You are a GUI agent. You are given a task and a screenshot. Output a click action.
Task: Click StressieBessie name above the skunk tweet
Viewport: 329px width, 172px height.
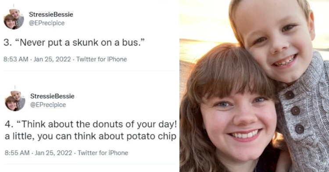[x=51, y=14]
